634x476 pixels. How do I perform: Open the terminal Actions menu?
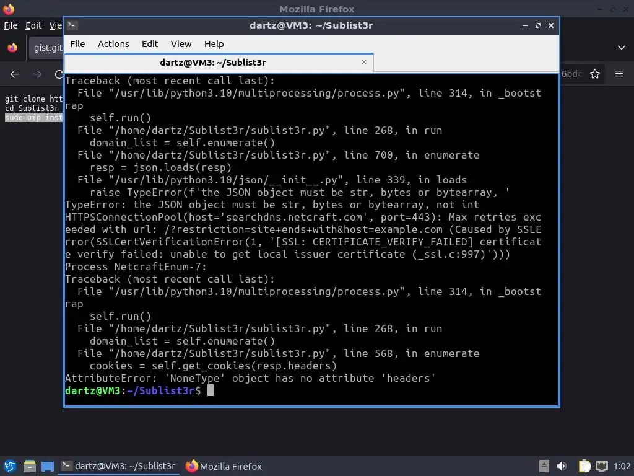coord(113,44)
